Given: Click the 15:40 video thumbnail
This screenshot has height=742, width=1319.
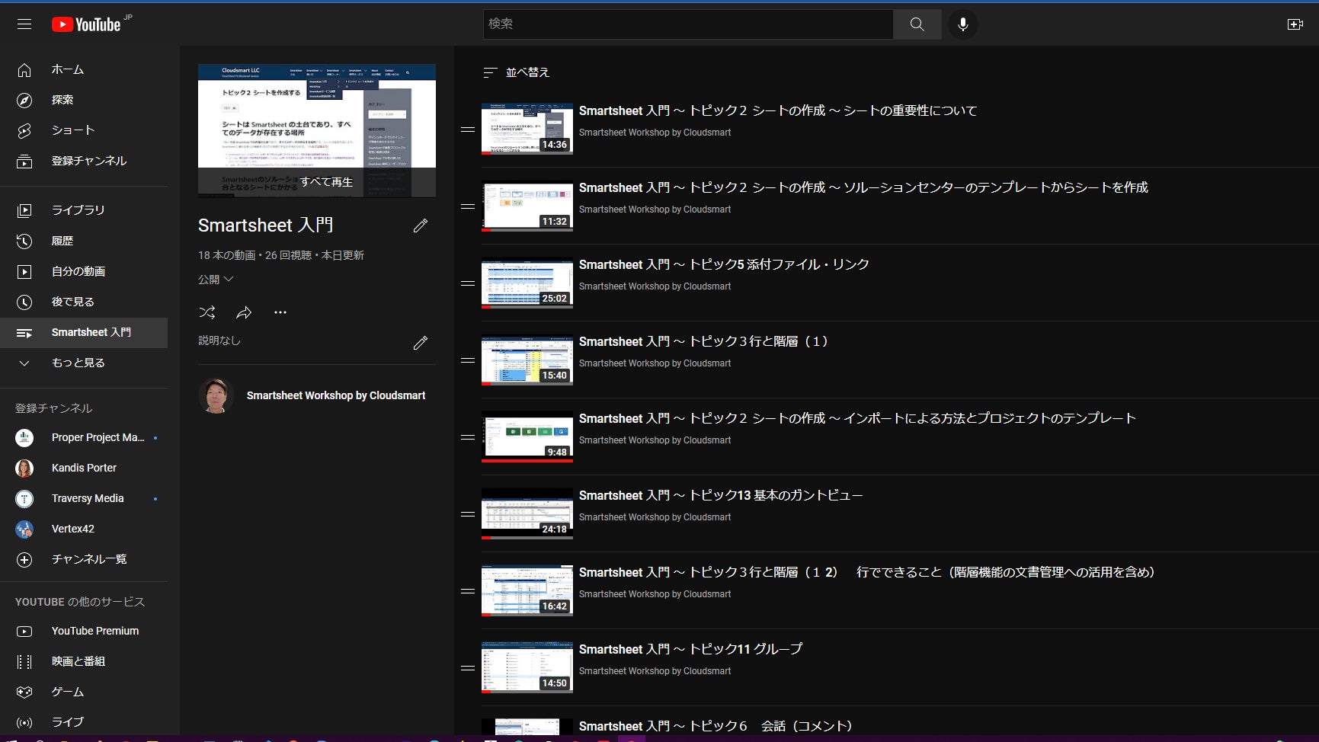Looking at the screenshot, I should click(527, 360).
